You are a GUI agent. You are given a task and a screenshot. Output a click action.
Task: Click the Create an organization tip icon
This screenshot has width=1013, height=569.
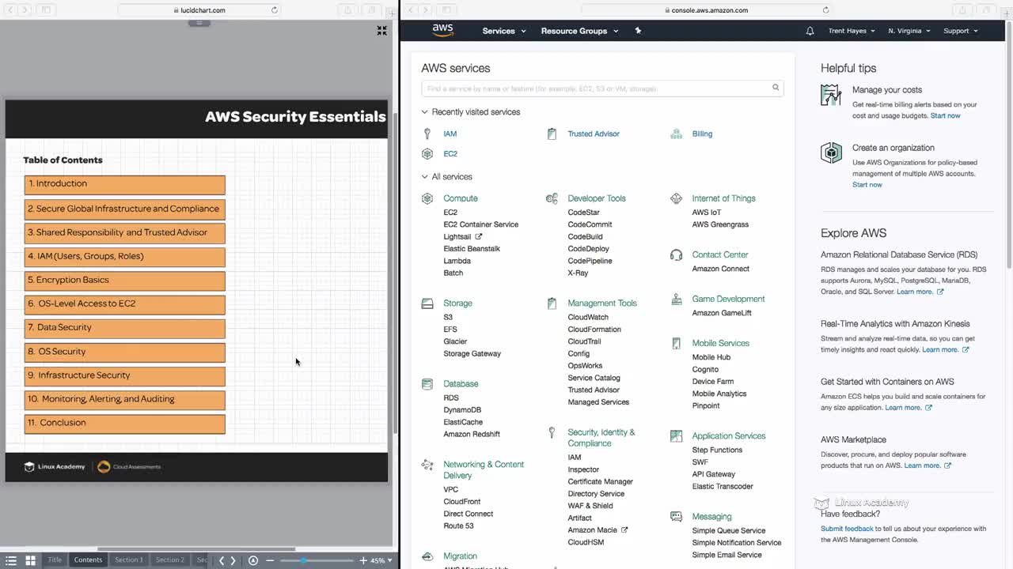831,153
